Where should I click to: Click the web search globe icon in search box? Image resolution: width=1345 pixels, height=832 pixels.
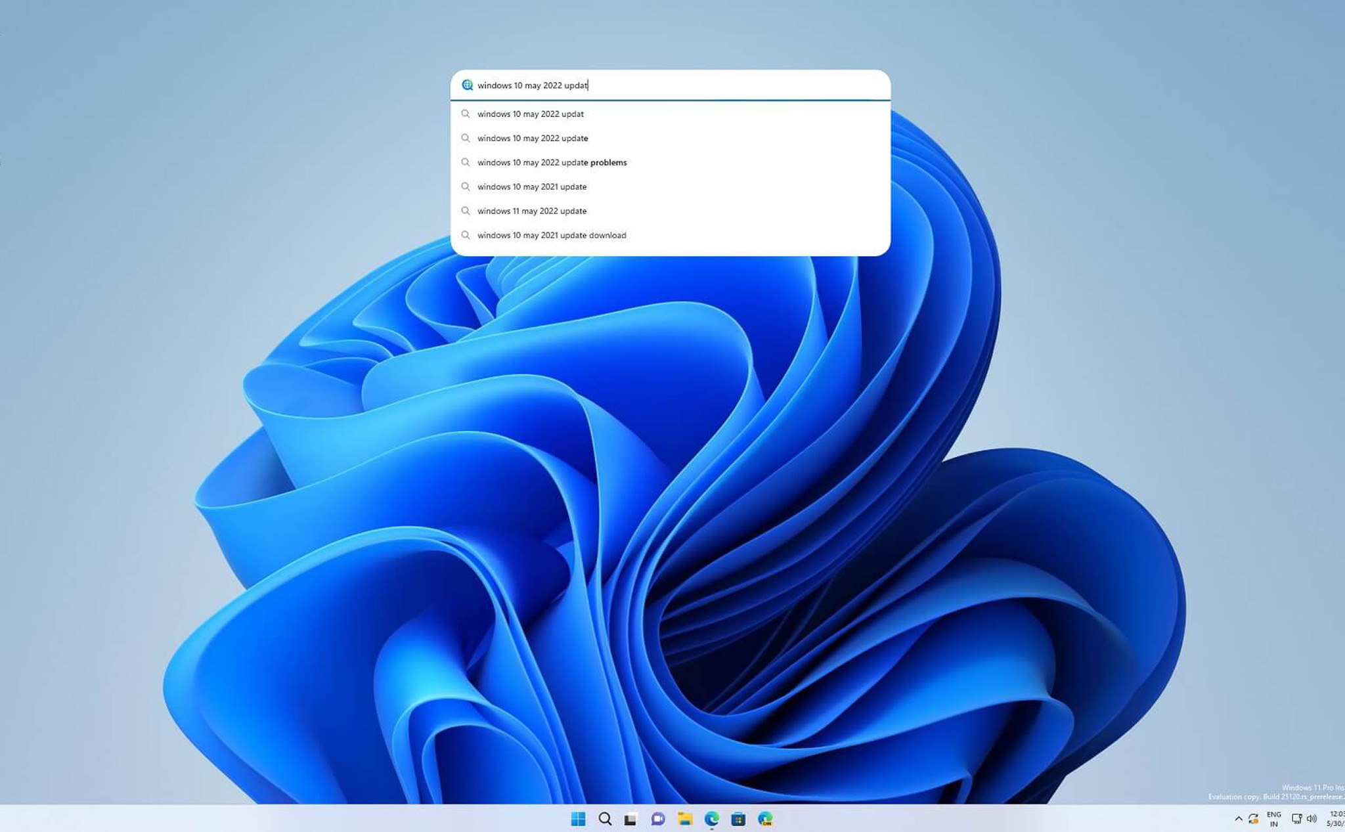pos(467,85)
